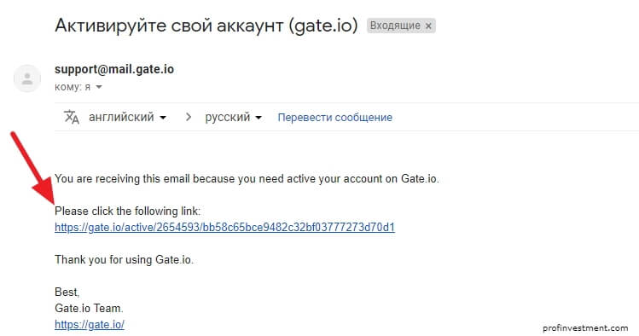Open the английский source language dropdown

128,117
